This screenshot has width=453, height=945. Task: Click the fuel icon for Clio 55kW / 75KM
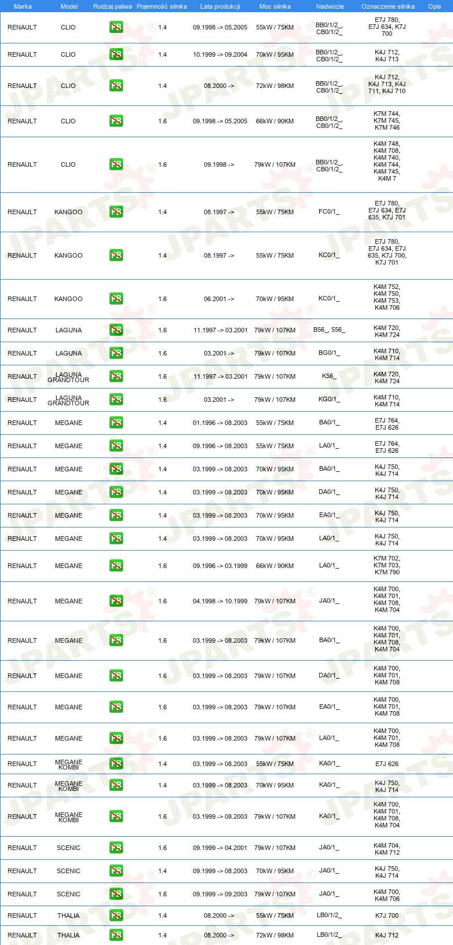116,27
